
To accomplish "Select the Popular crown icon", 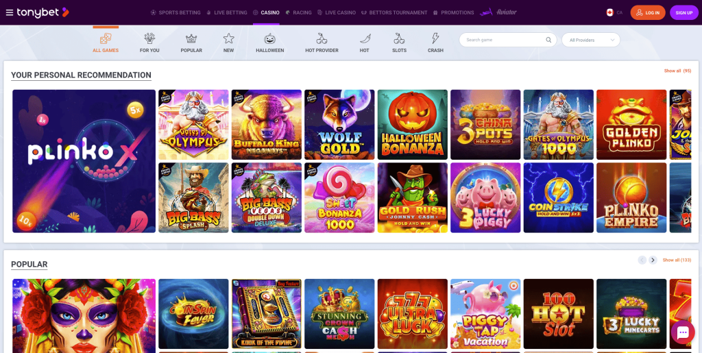I will click(191, 38).
